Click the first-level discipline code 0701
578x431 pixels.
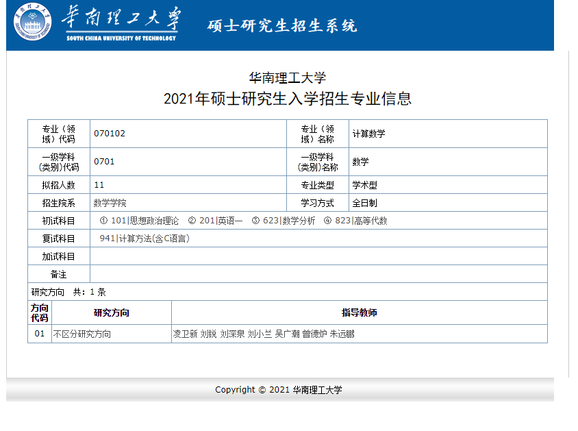104,162
